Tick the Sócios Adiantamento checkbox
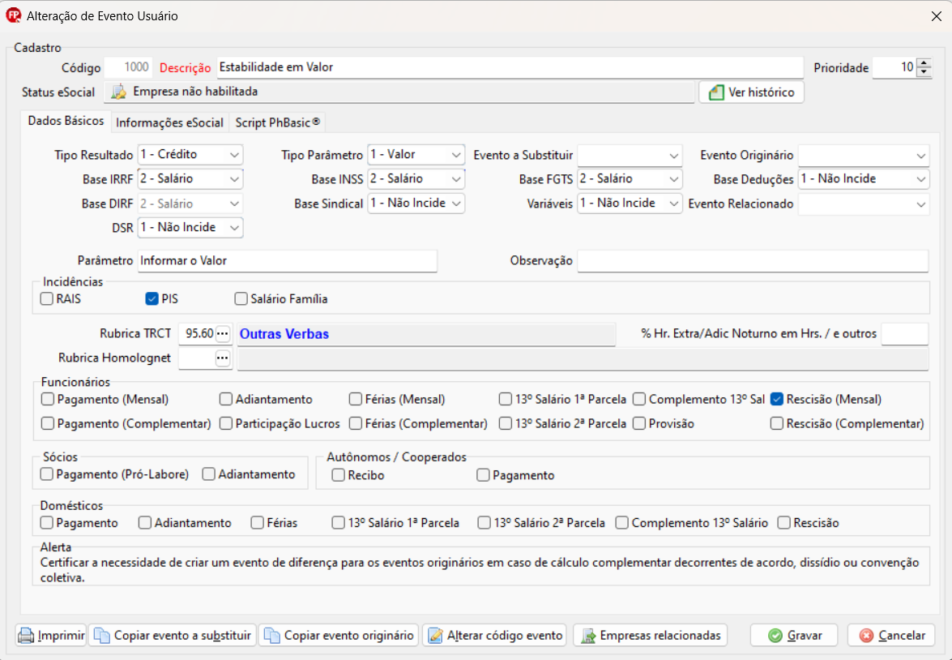This screenshot has height=660, width=952. coord(209,474)
